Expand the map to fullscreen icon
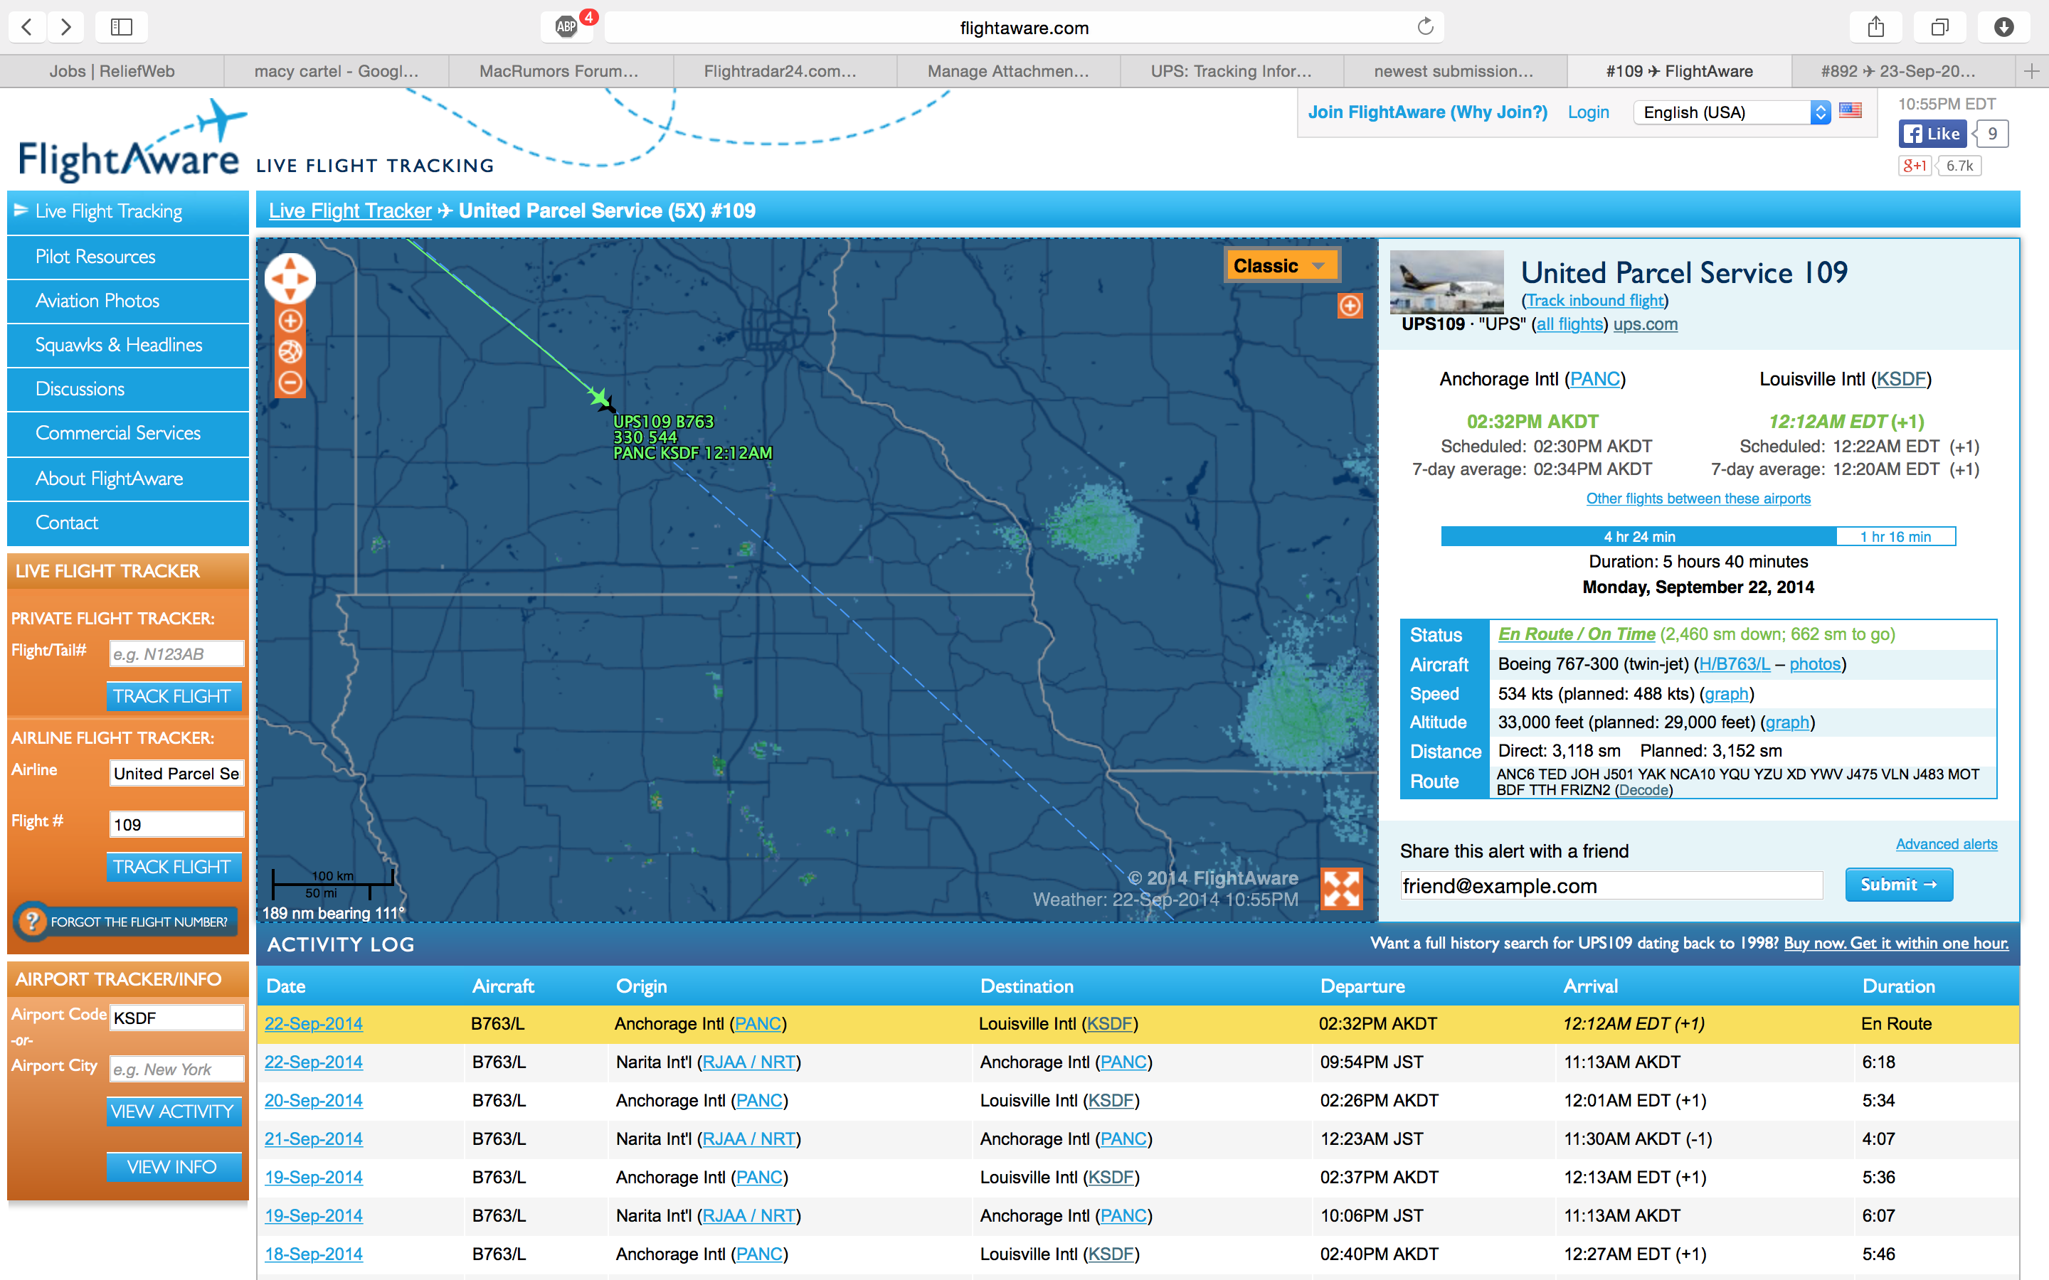Screen dimensions: 2049x1280 click(x=1342, y=889)
